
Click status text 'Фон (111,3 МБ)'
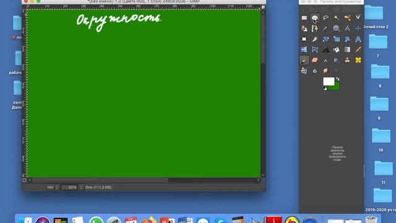click(98, 187)
